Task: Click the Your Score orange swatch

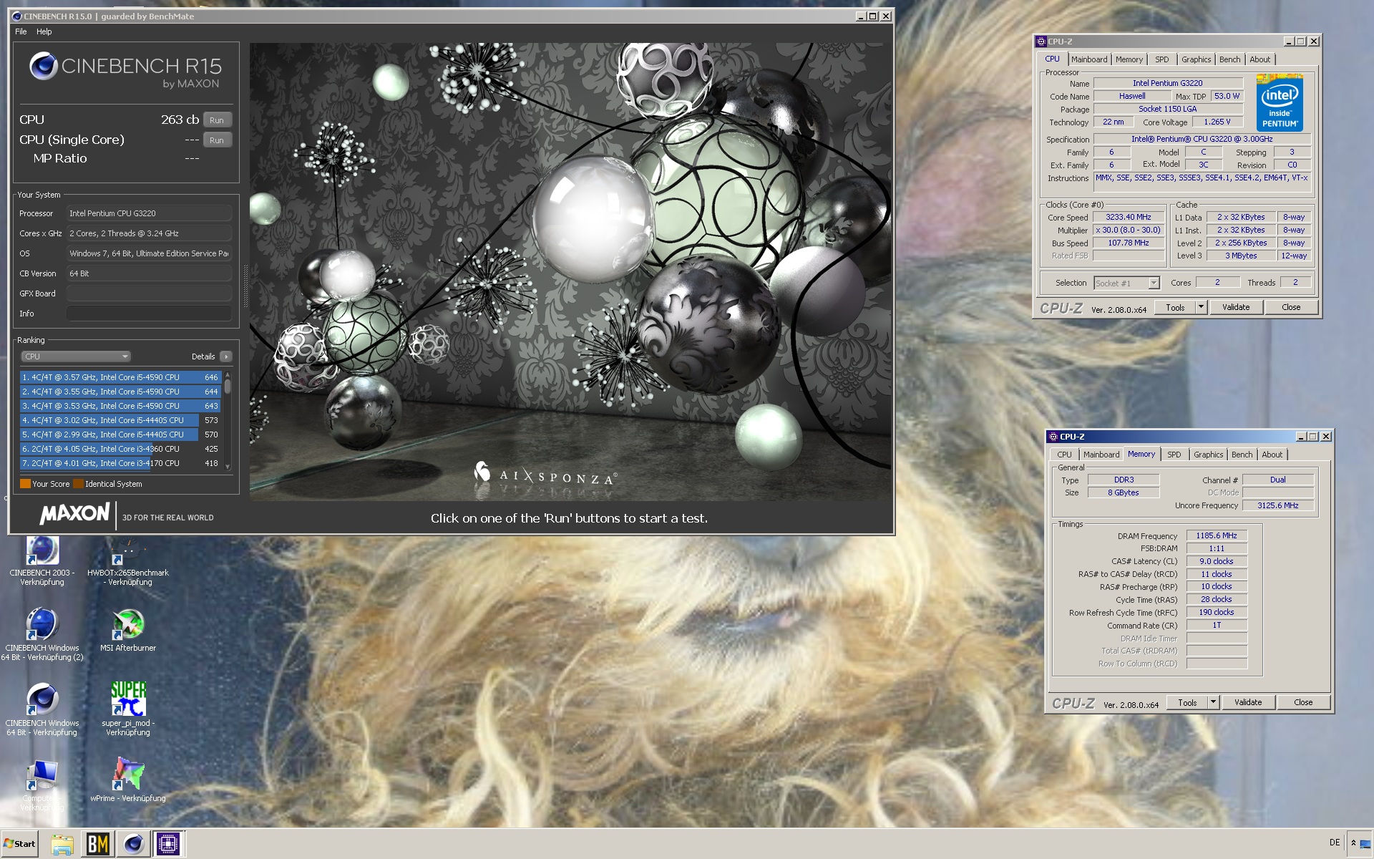Action: (x=25, y=484)
